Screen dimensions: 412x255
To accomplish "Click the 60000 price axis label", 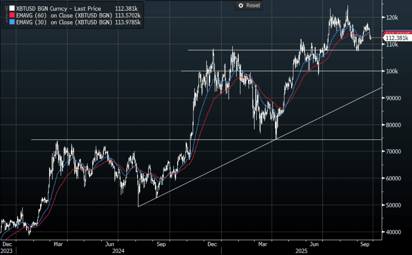I will [x=393, y=178].
